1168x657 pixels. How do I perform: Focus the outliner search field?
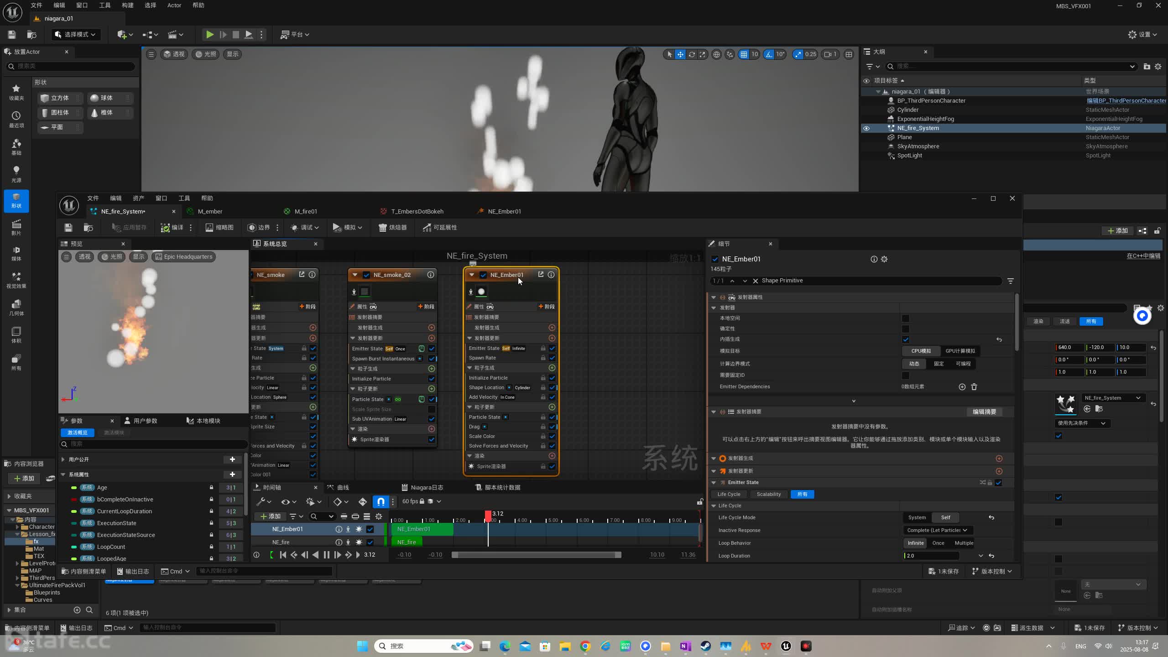click(x=1011, y=67)
